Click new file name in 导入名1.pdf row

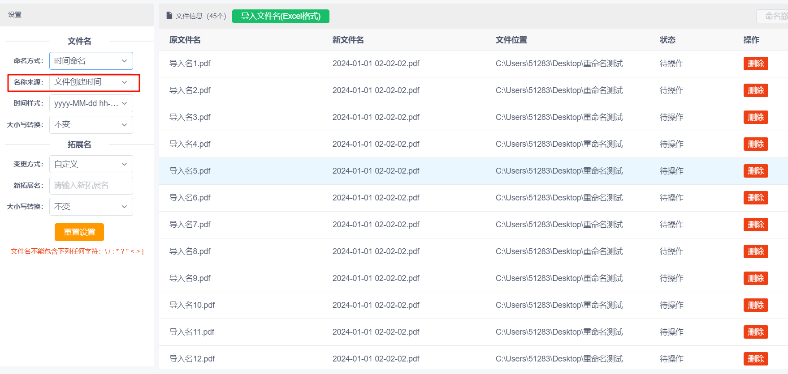point(376,64)
